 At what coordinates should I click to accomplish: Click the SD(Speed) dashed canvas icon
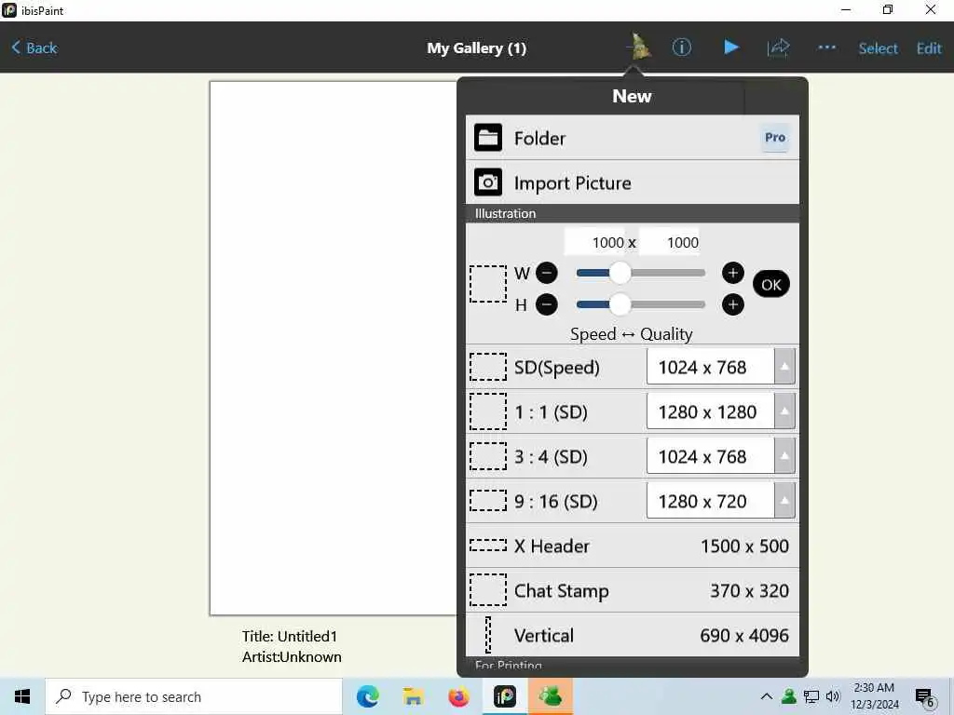pyautogui.click(x=488, y=367)
